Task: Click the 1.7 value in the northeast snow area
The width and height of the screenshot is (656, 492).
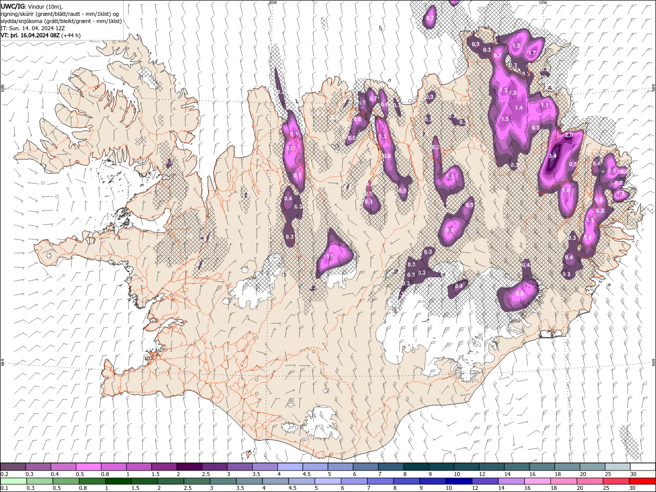Action: [532, 53]
